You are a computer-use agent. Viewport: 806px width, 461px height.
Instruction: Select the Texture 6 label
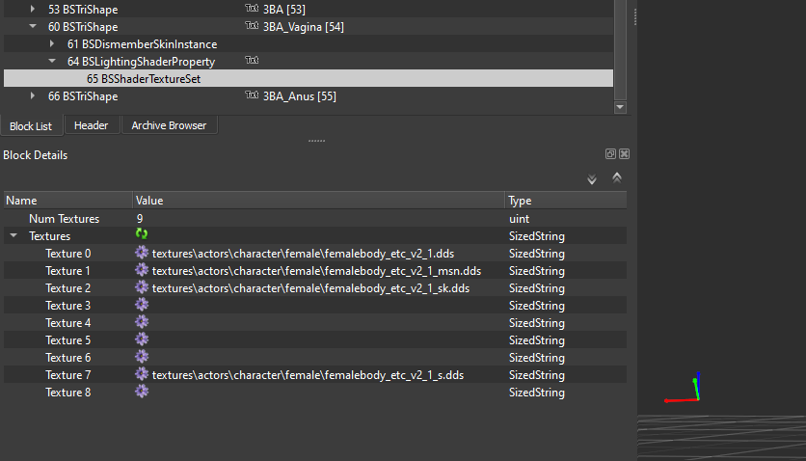(x=67, y=357)
